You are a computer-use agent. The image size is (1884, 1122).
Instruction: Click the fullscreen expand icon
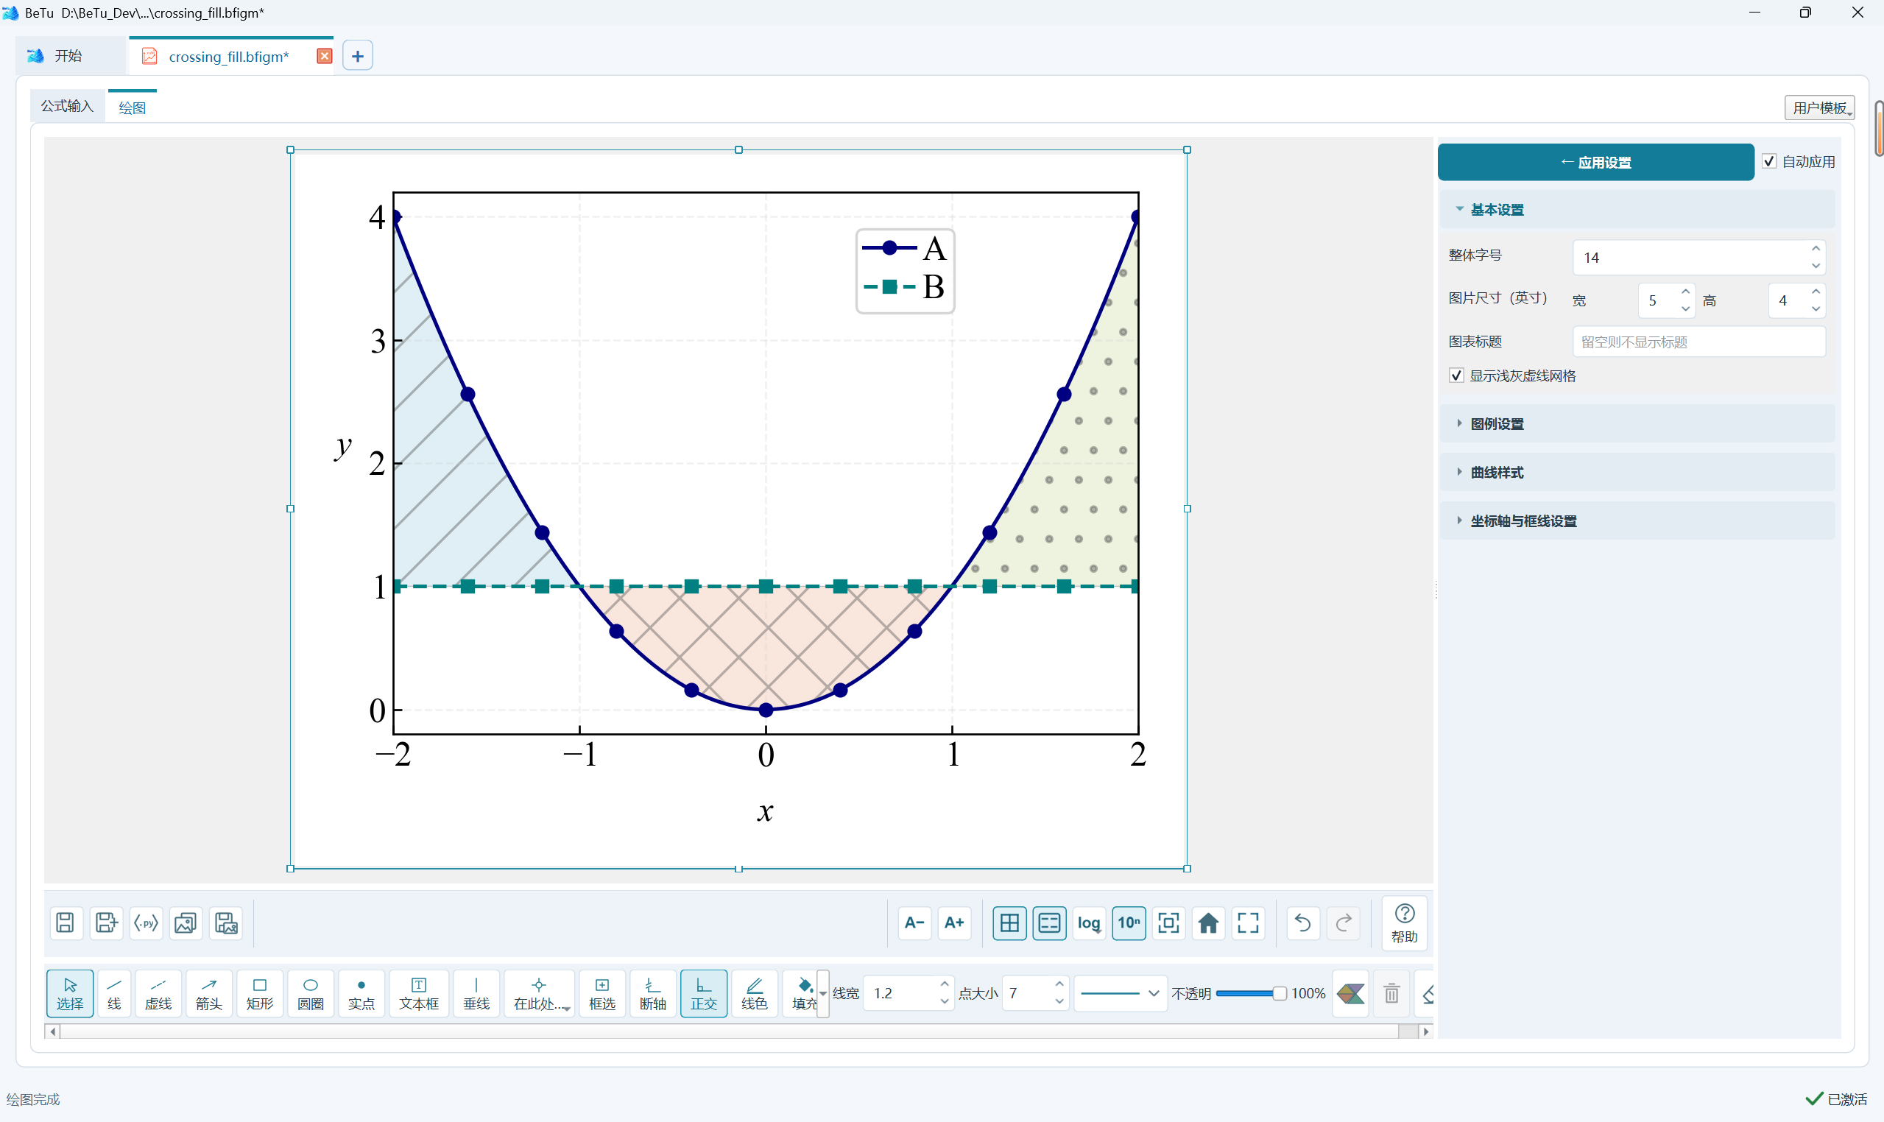coord(1248,922)
